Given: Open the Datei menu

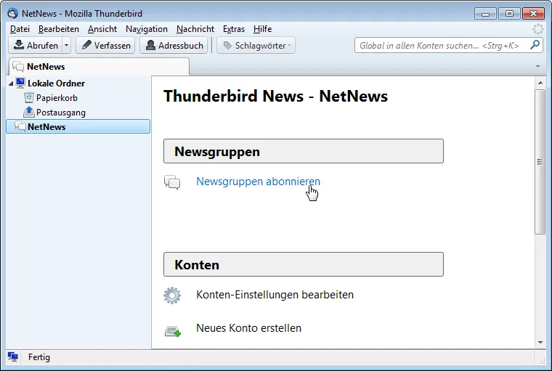Looking at the screenshot, I should coord(20,29).
